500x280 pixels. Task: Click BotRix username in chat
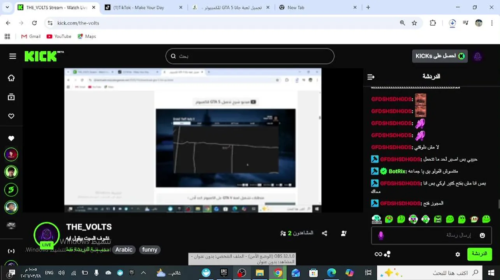tap(397, 171)
